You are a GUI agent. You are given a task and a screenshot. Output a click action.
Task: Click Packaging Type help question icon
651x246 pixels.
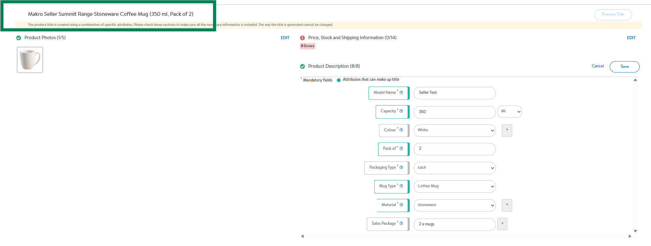pos(401,167)
